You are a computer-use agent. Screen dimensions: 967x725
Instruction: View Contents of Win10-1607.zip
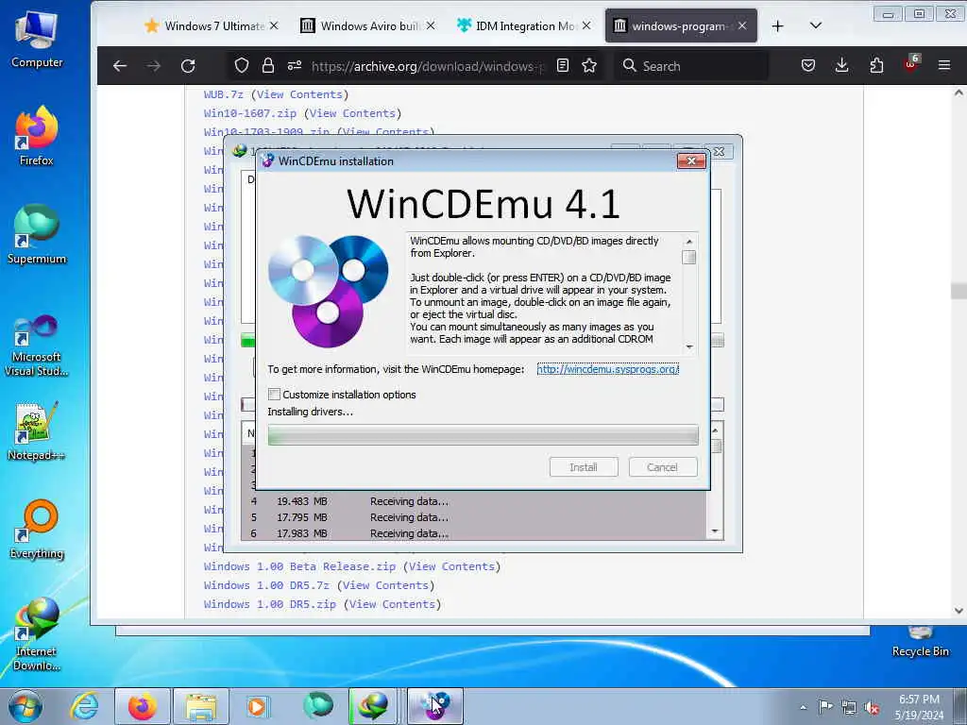click(x=352, y=113)
